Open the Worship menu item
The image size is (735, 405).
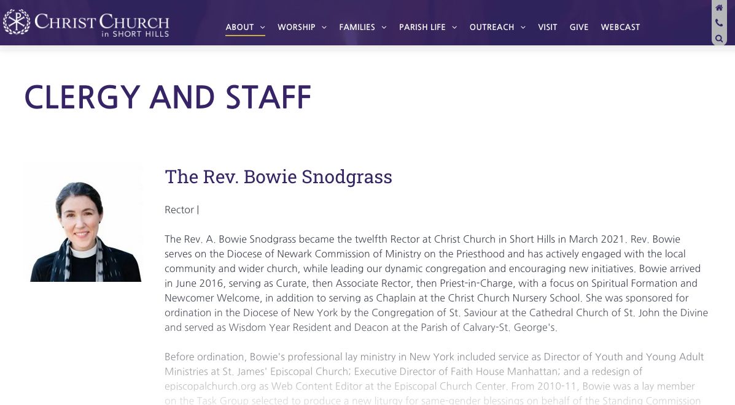click(x=296, y=27)
